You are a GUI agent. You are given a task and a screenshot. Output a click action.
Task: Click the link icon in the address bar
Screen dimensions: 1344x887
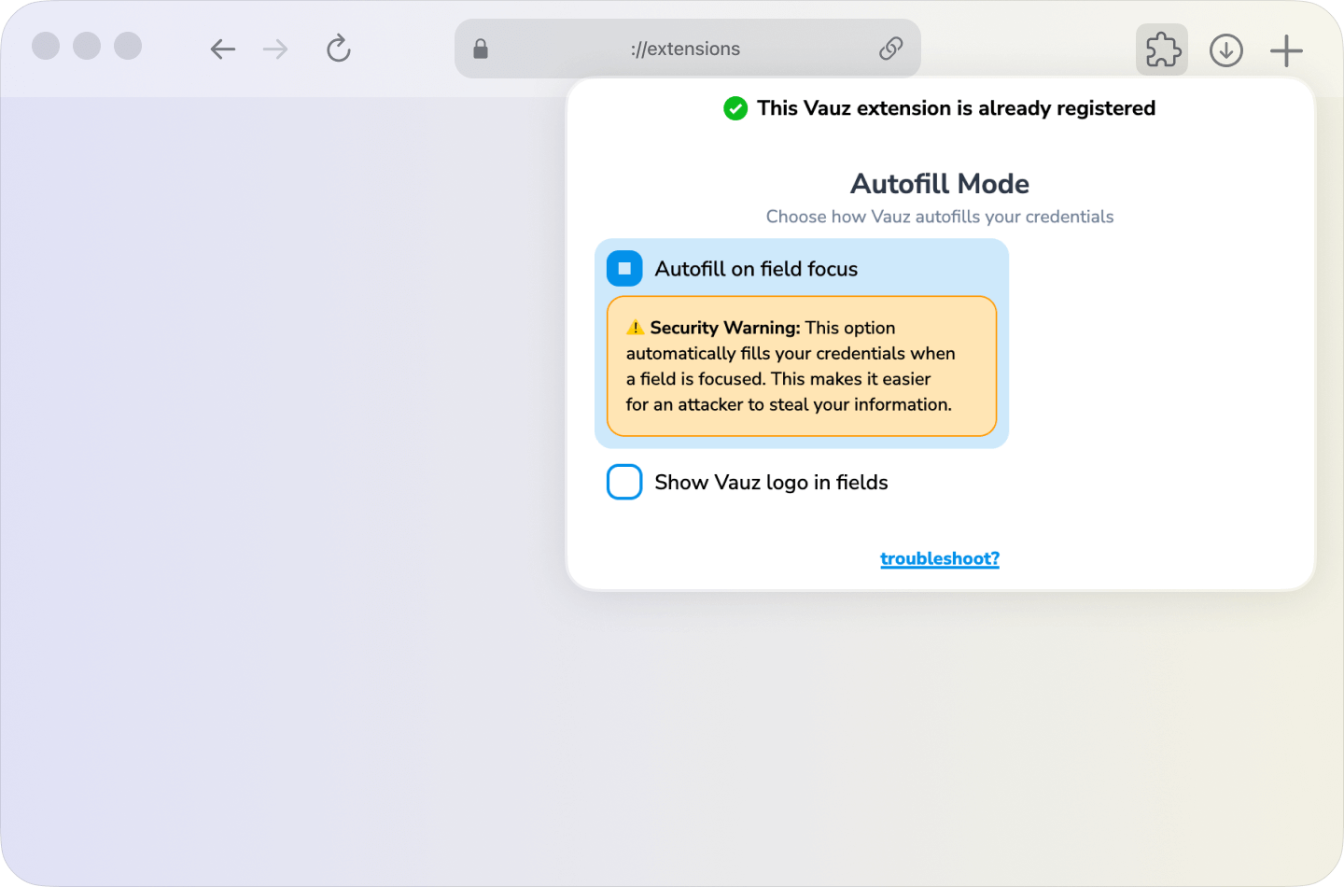pyautogui.click(x=890, y=48)
